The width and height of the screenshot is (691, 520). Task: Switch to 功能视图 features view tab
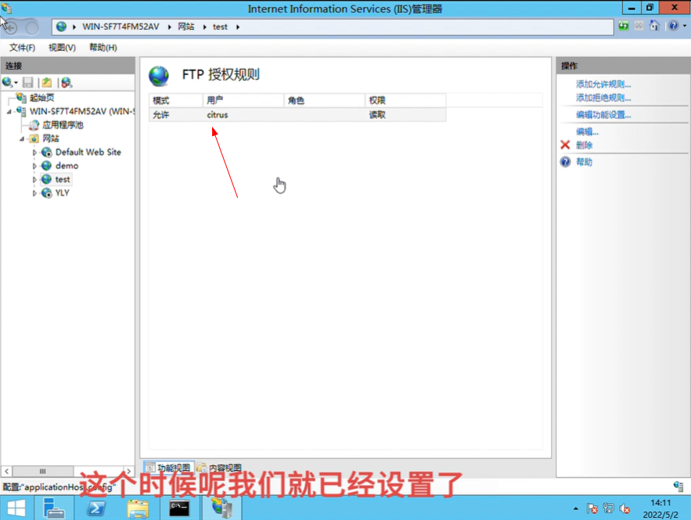click(168, 467)
